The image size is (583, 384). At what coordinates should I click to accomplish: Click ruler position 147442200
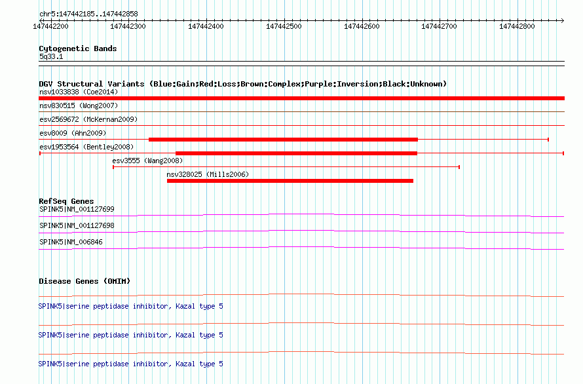coord(50,26)
